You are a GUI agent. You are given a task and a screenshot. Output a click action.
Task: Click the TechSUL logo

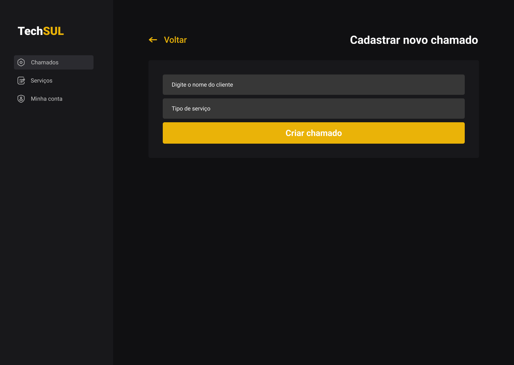tap(41, 31)
